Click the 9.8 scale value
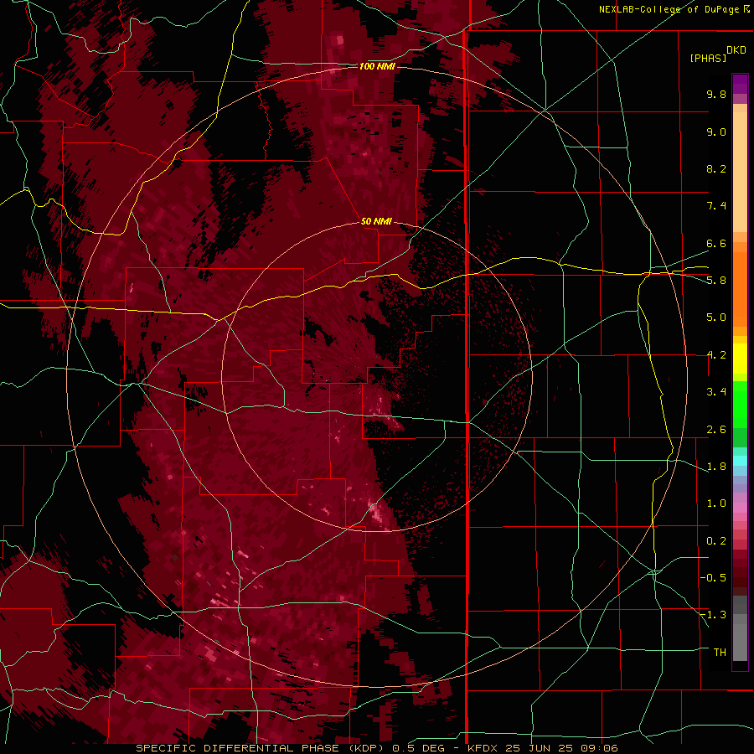The width and height of the screenshot is (754, 754). click(x=716, y=94)
